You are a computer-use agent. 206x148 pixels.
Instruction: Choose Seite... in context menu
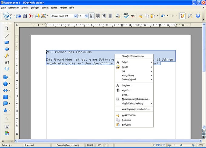[x=134, y=95]
